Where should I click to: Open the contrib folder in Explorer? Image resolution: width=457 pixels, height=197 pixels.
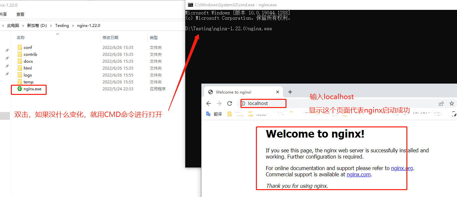(30, 55)
